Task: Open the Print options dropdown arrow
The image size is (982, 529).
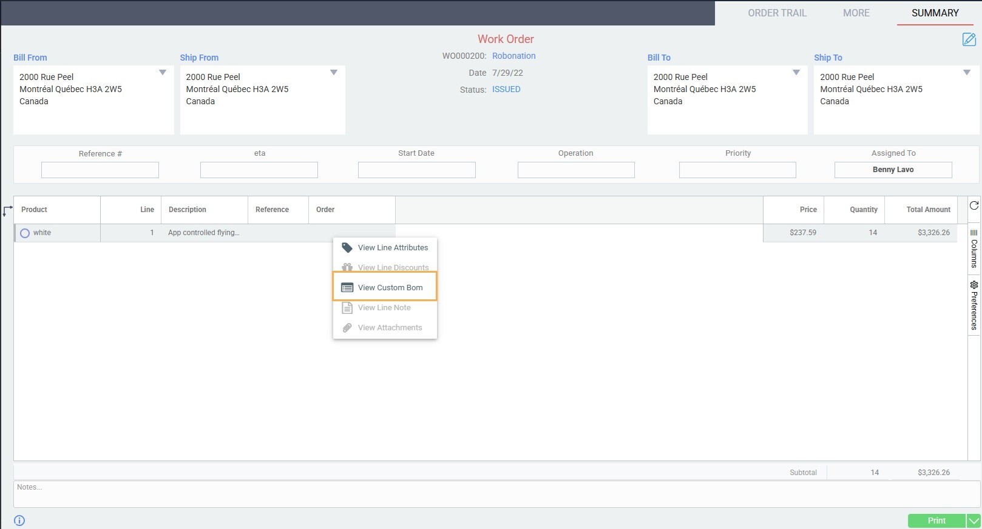Action: click(974, 521)
